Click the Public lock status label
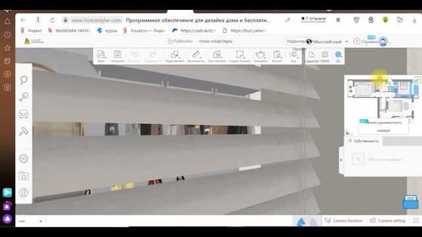The height and width of the screenshot is (237, 422). tap(180, 41)
